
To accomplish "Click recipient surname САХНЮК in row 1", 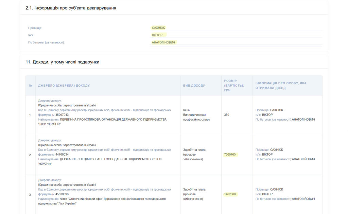I will tap(277, 110).
